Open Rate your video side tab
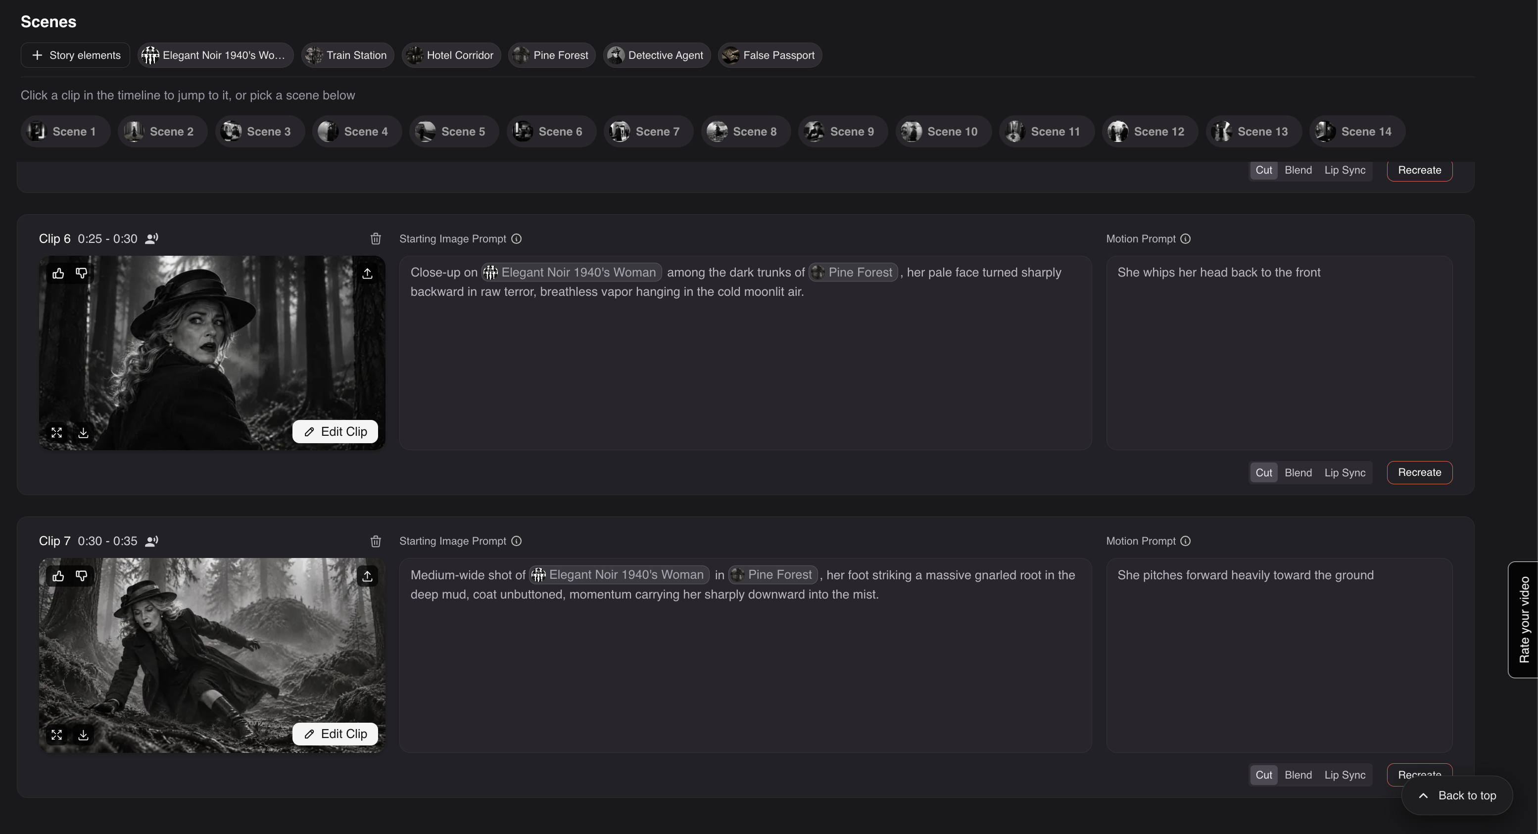The height and width of the screenshot is (834, 1538). [x=1523, y=620]
